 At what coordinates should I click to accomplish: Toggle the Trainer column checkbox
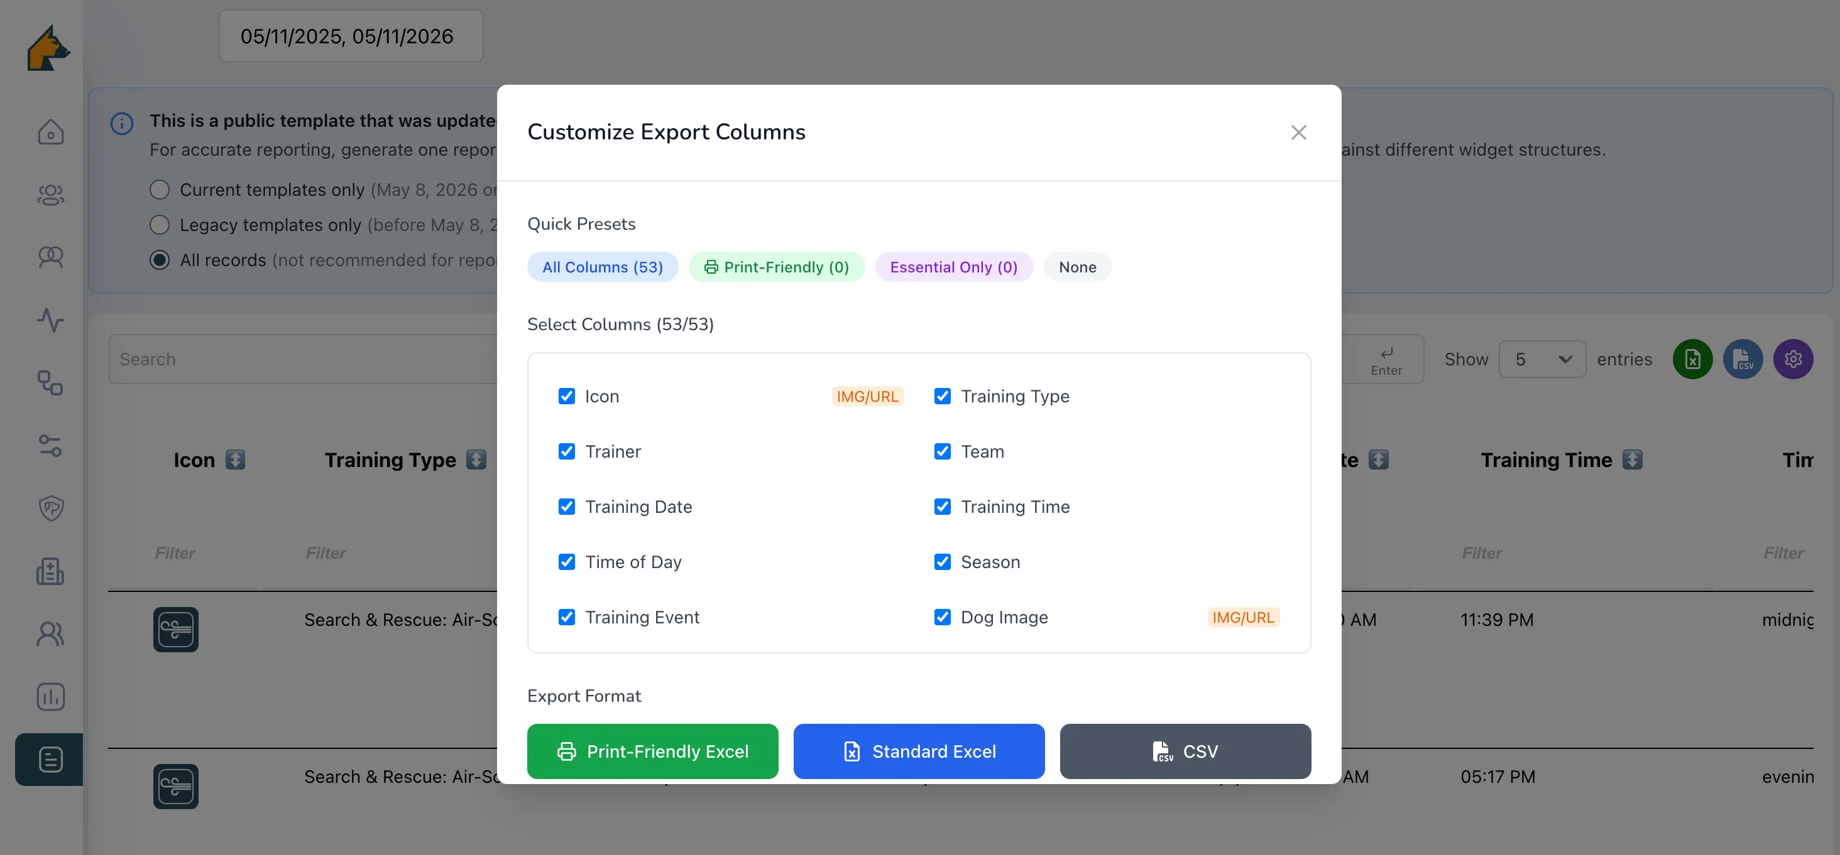pos(566,451)
